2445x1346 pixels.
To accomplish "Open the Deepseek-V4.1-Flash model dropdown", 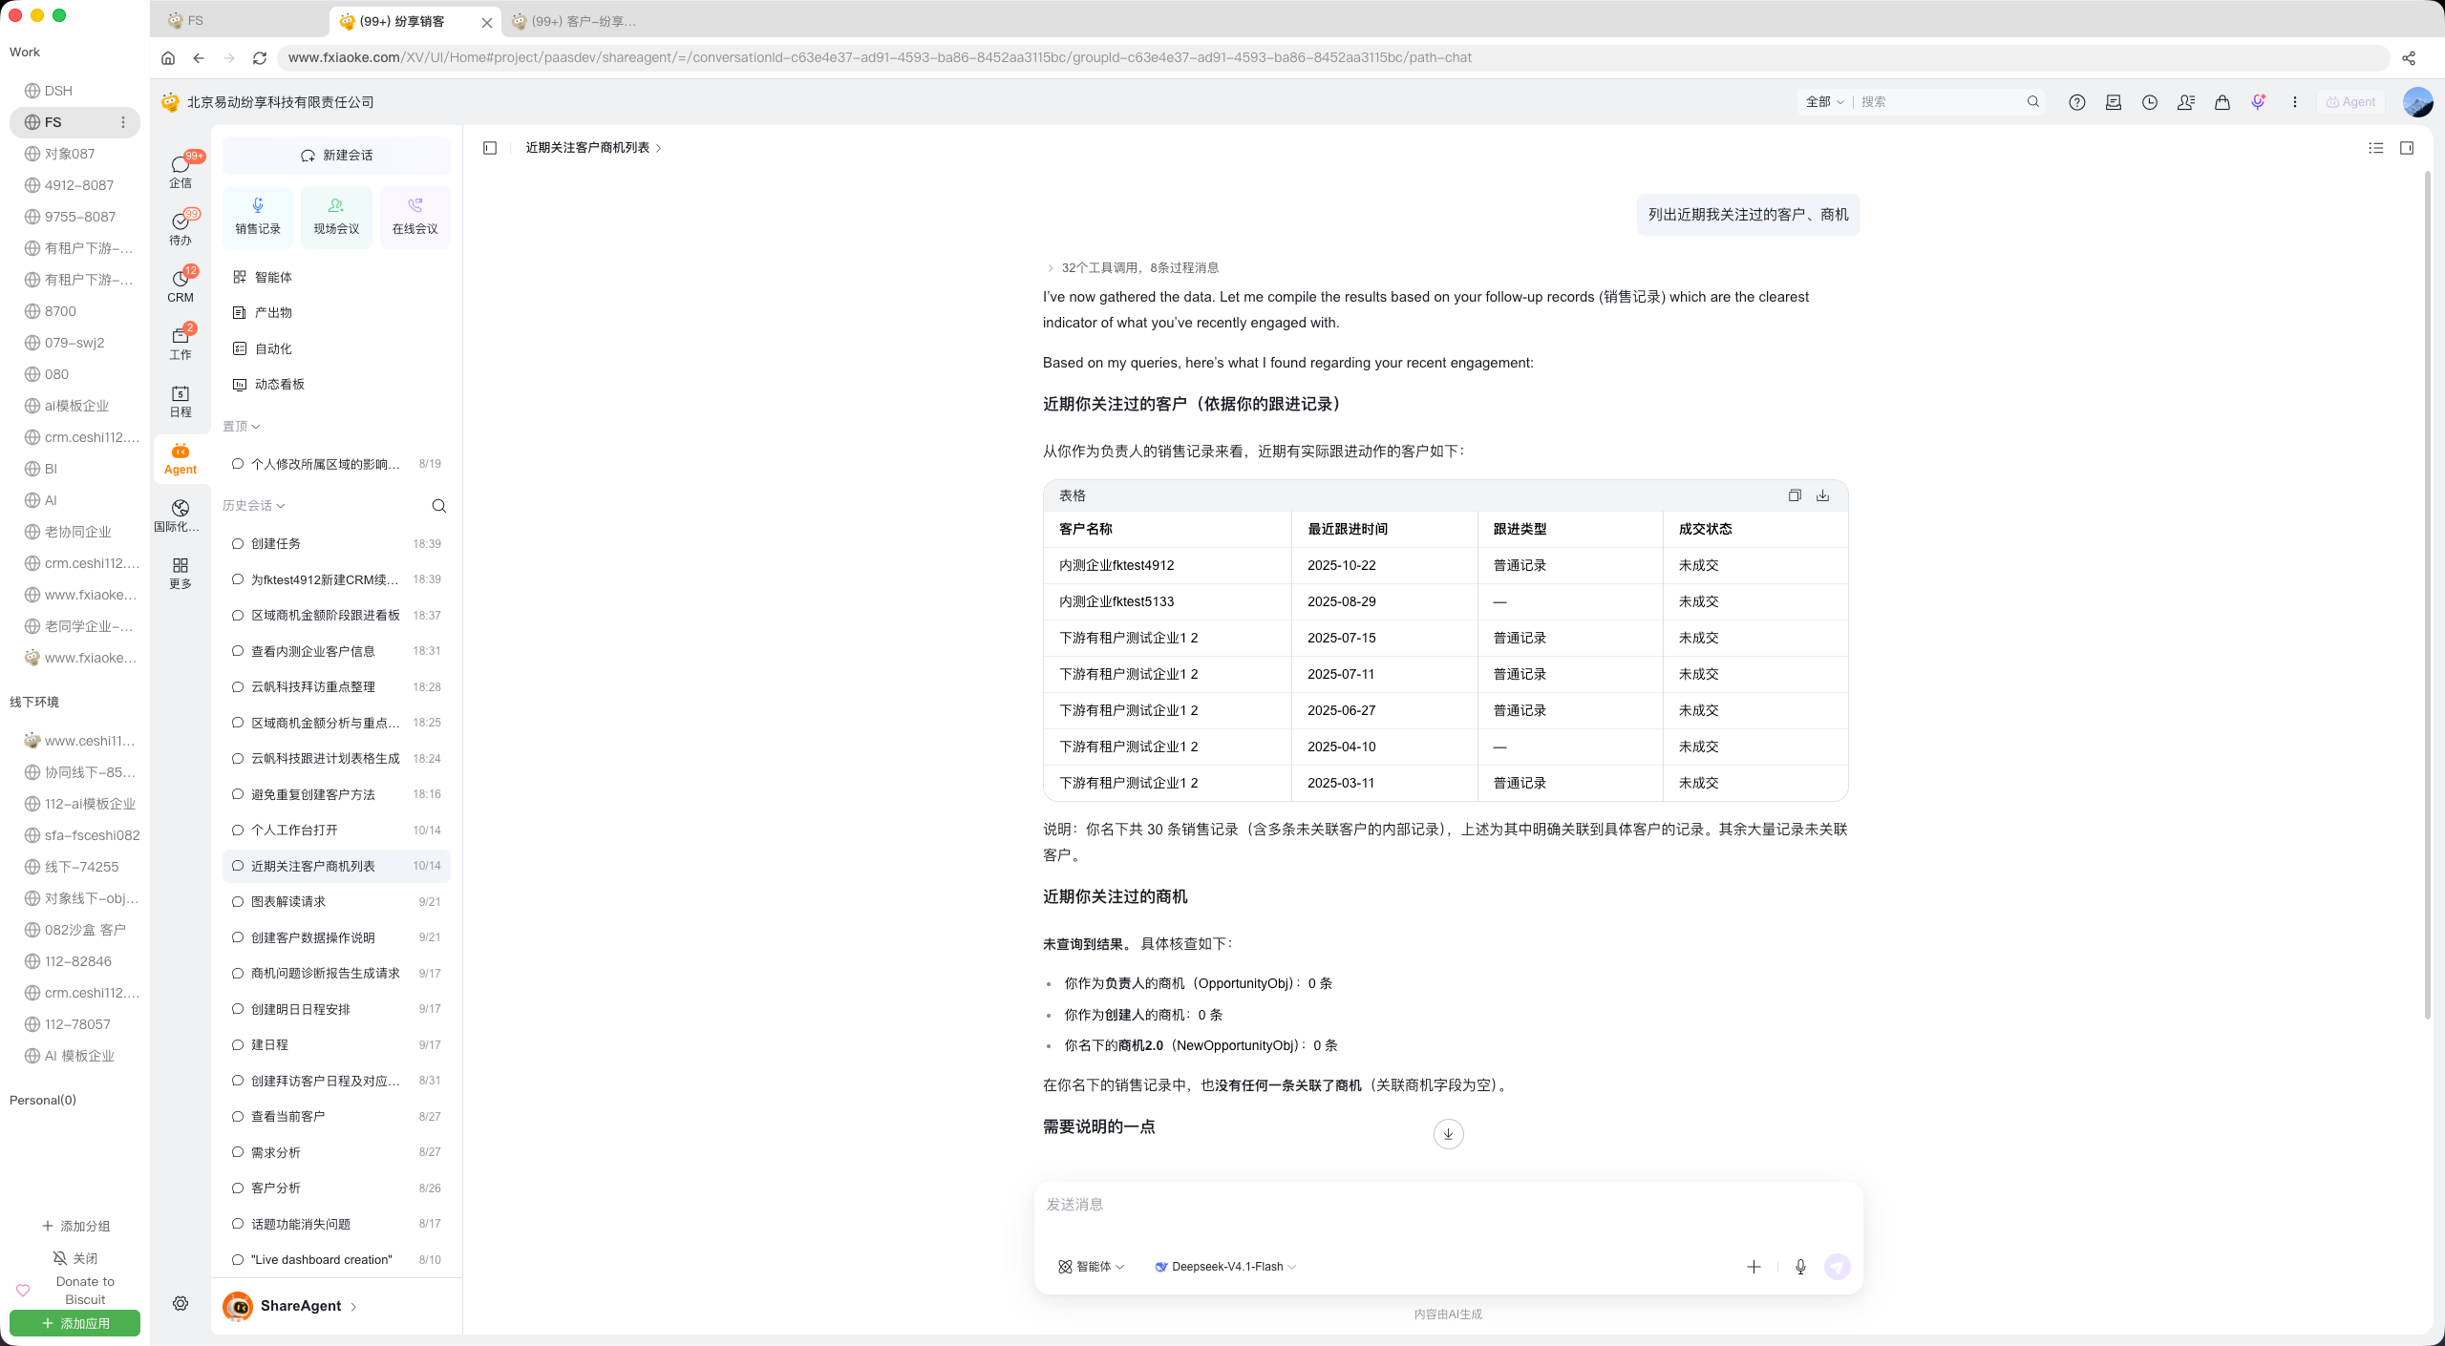I will [x=1226, y=1267].
